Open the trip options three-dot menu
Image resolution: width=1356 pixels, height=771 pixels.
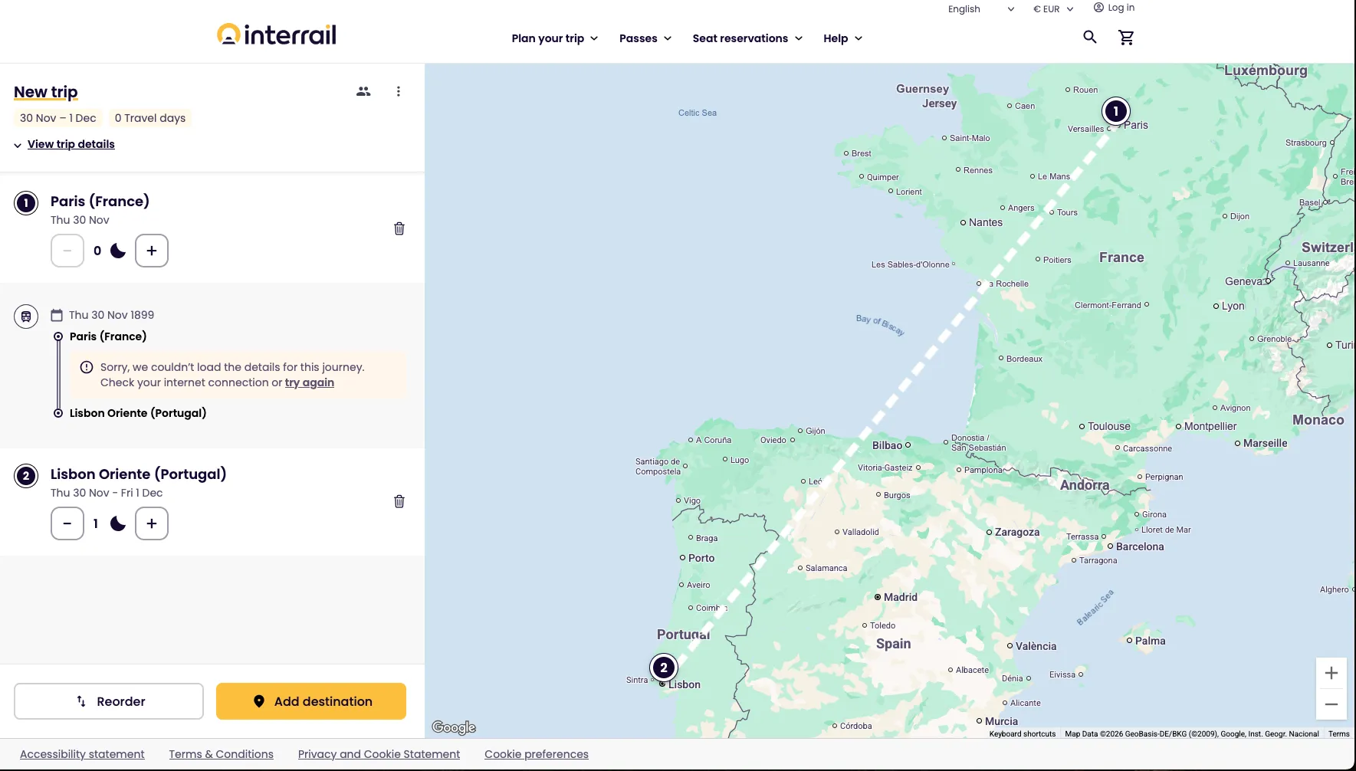click(399, 91)
